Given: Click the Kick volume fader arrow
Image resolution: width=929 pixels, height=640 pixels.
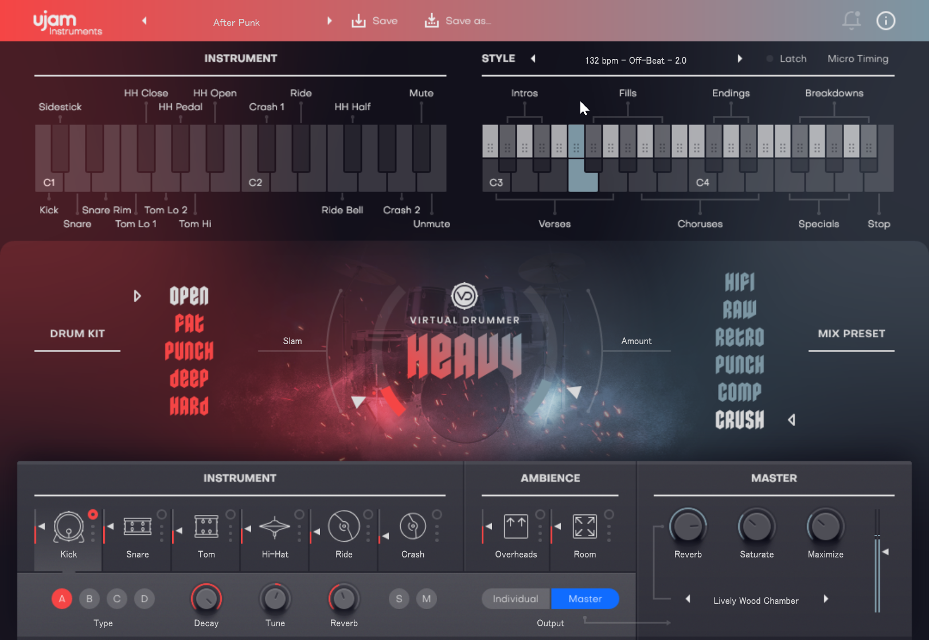Looking at the screenshot, I should [x=41, y=526].
